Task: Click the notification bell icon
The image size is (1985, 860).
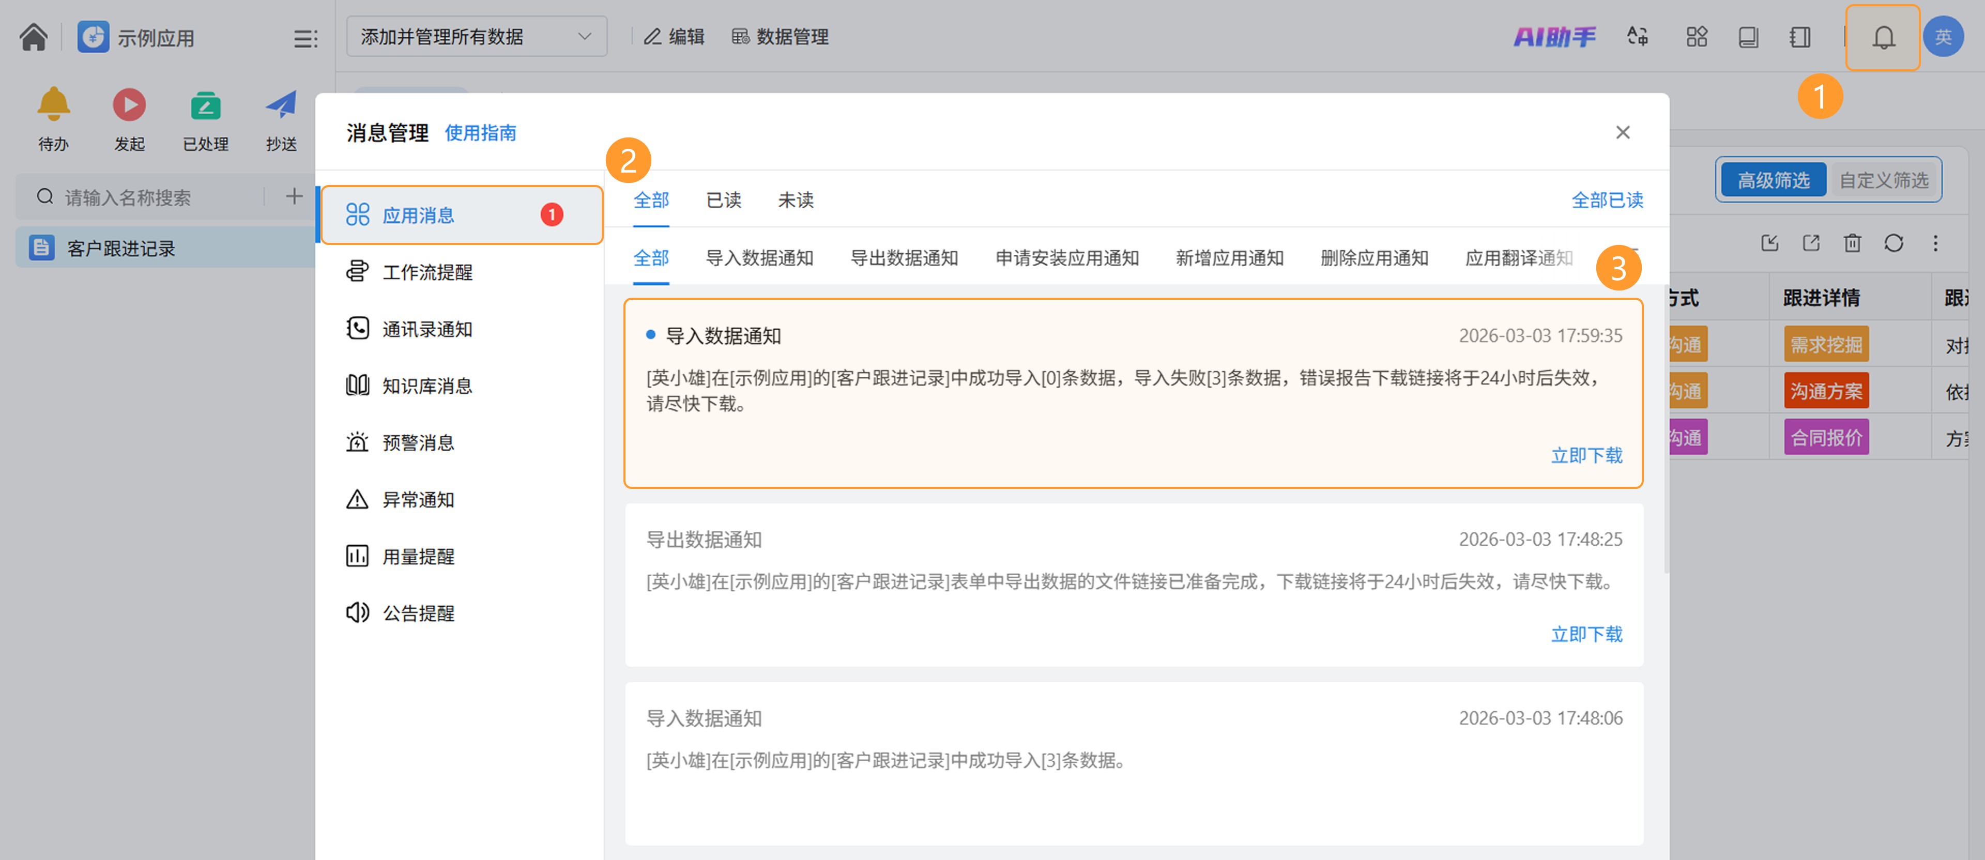Action: 1883,37
